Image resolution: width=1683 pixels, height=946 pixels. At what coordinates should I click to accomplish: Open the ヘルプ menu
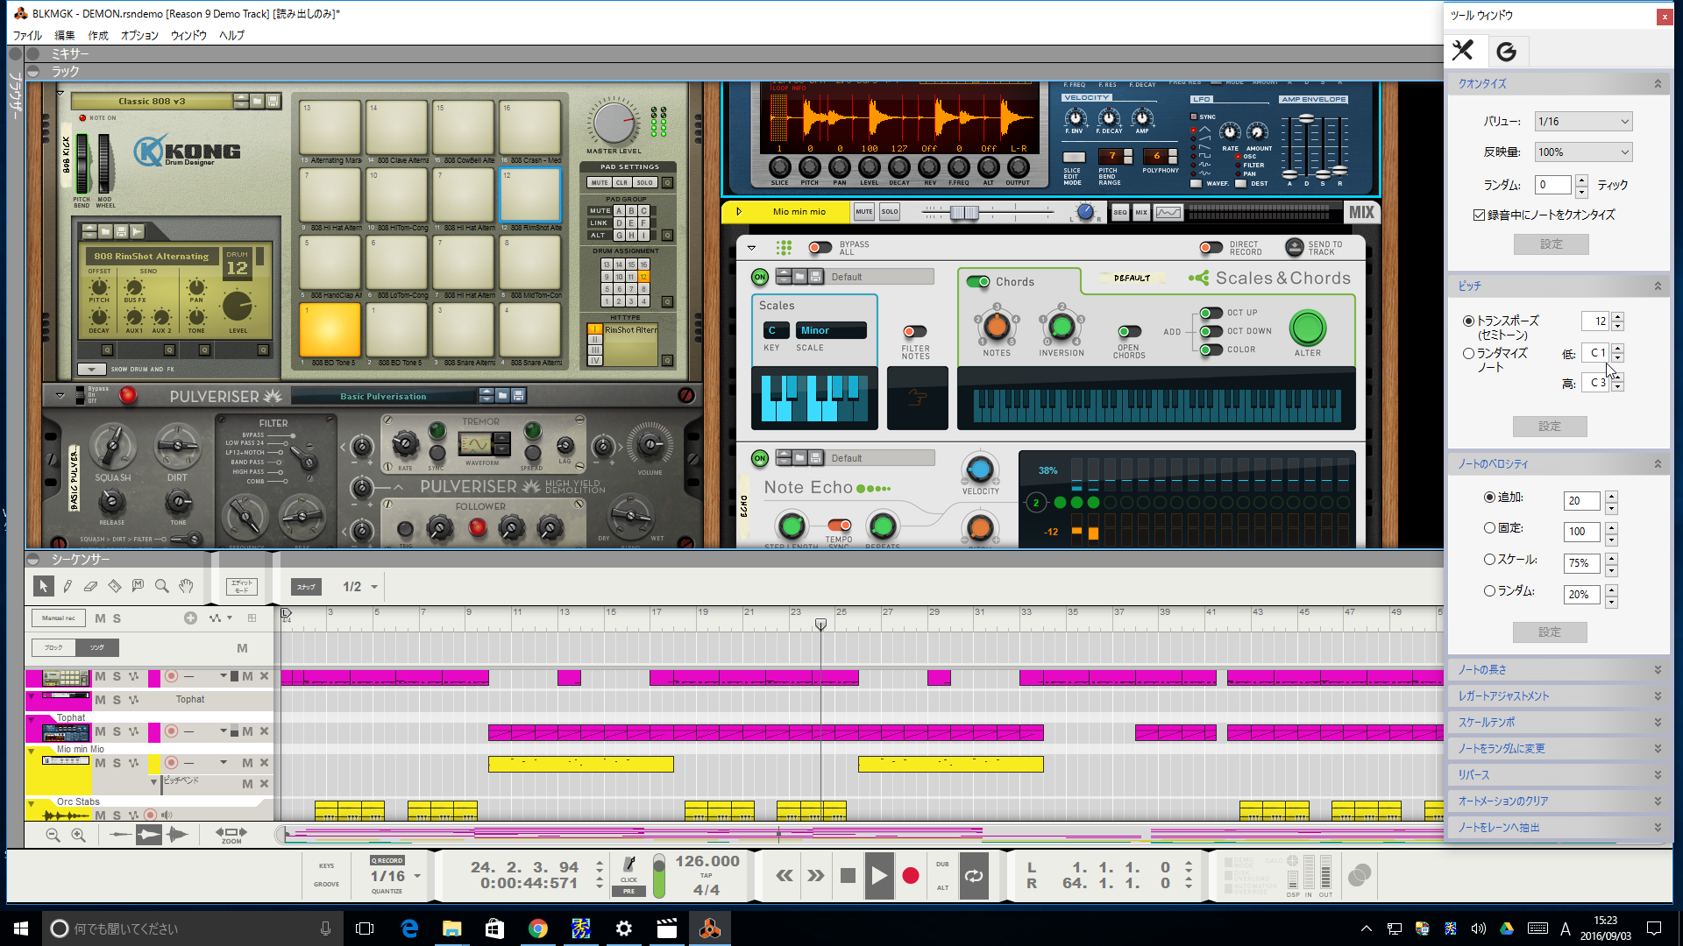coord(231,36)
